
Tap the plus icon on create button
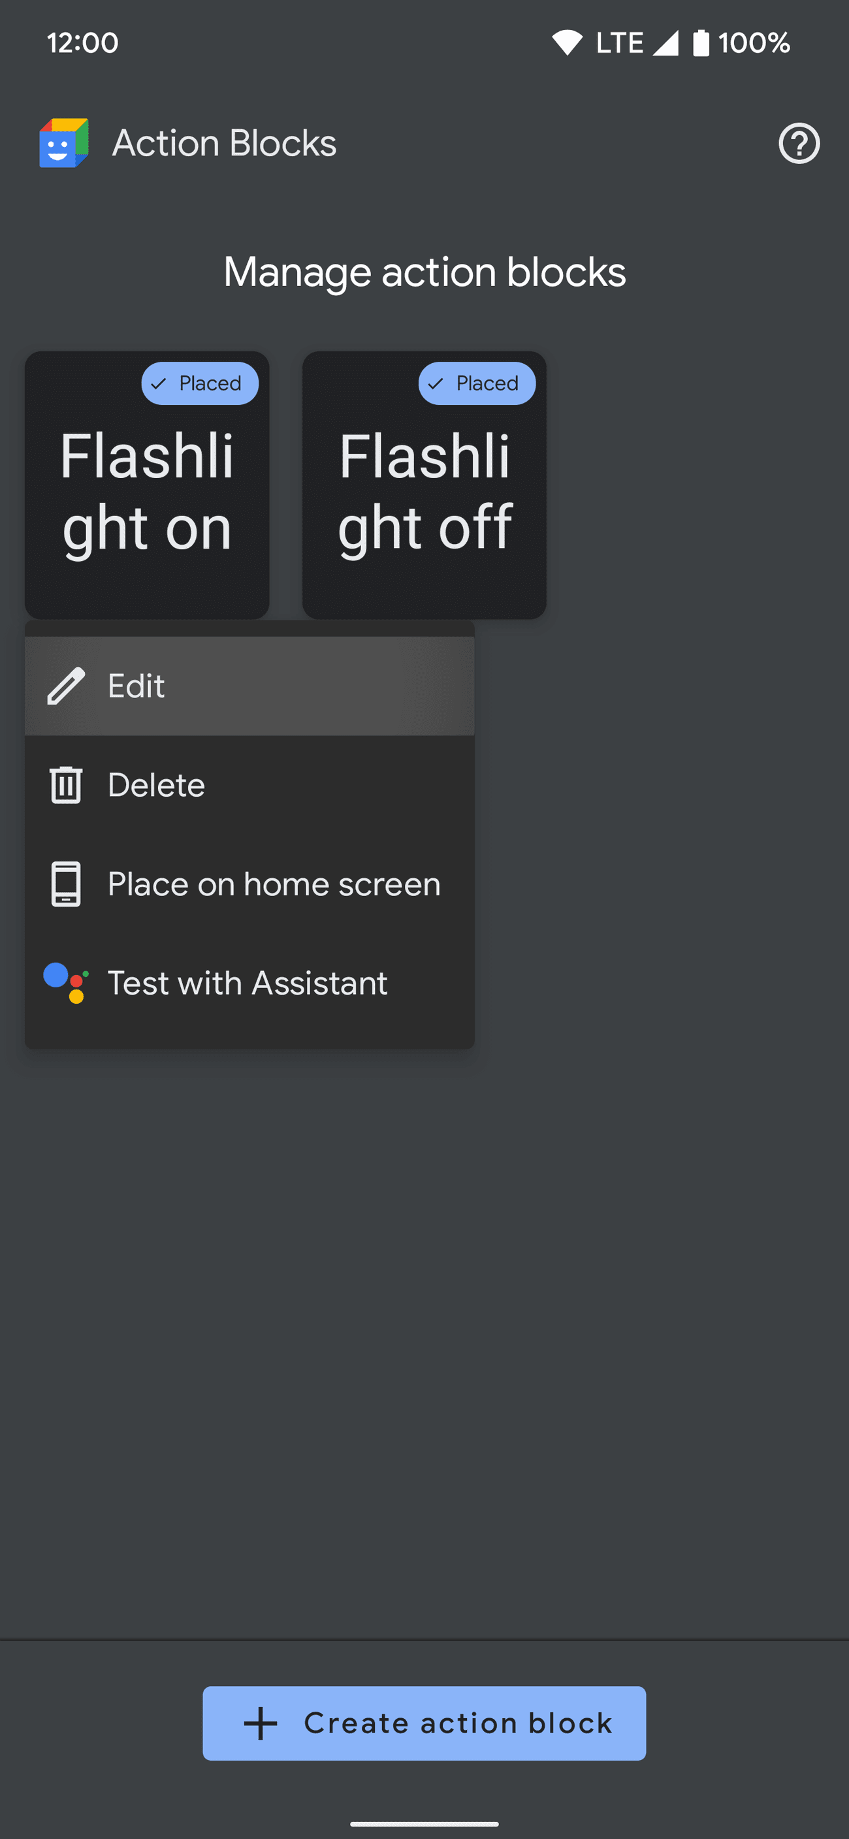click(x=261, y=1723)
